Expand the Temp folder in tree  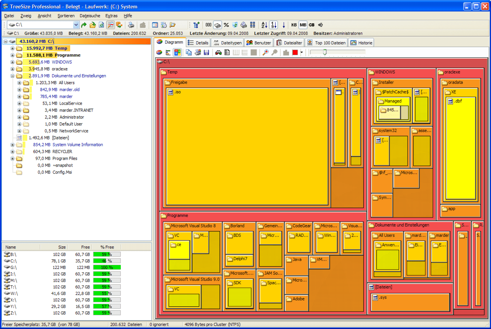[x=13, y=48]
